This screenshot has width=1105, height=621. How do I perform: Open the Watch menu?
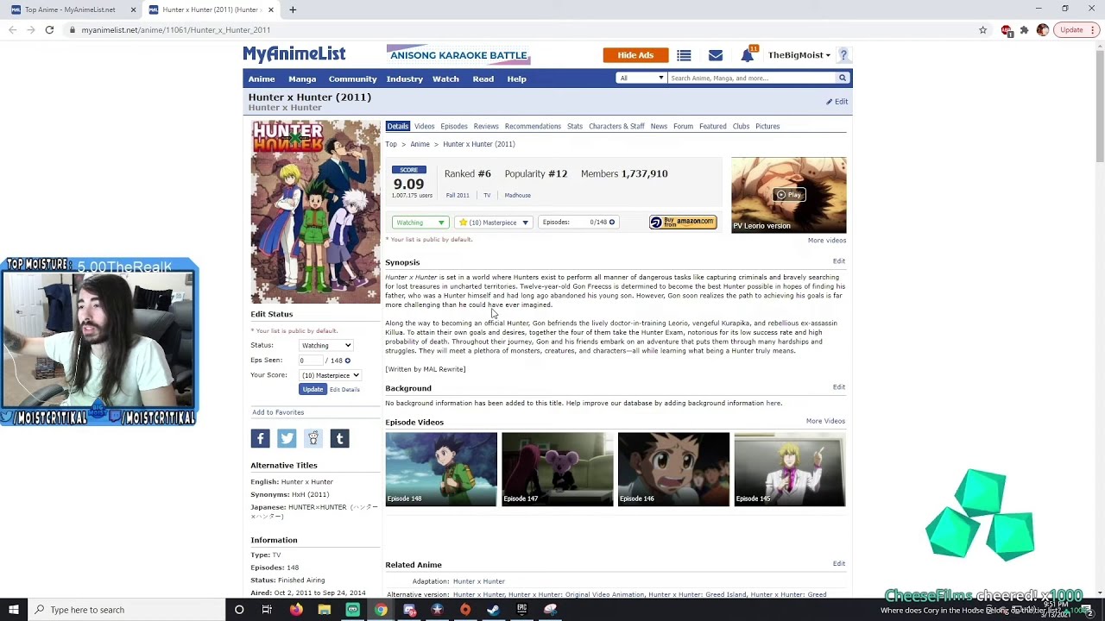pyautogui.click(x=445, y=78)
